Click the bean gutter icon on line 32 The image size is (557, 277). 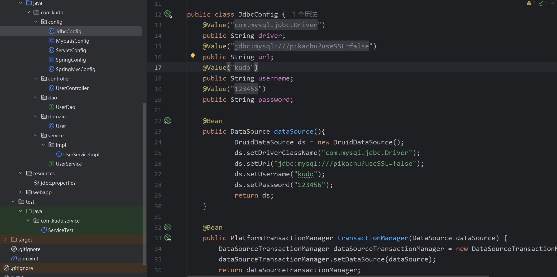point(168,227)
